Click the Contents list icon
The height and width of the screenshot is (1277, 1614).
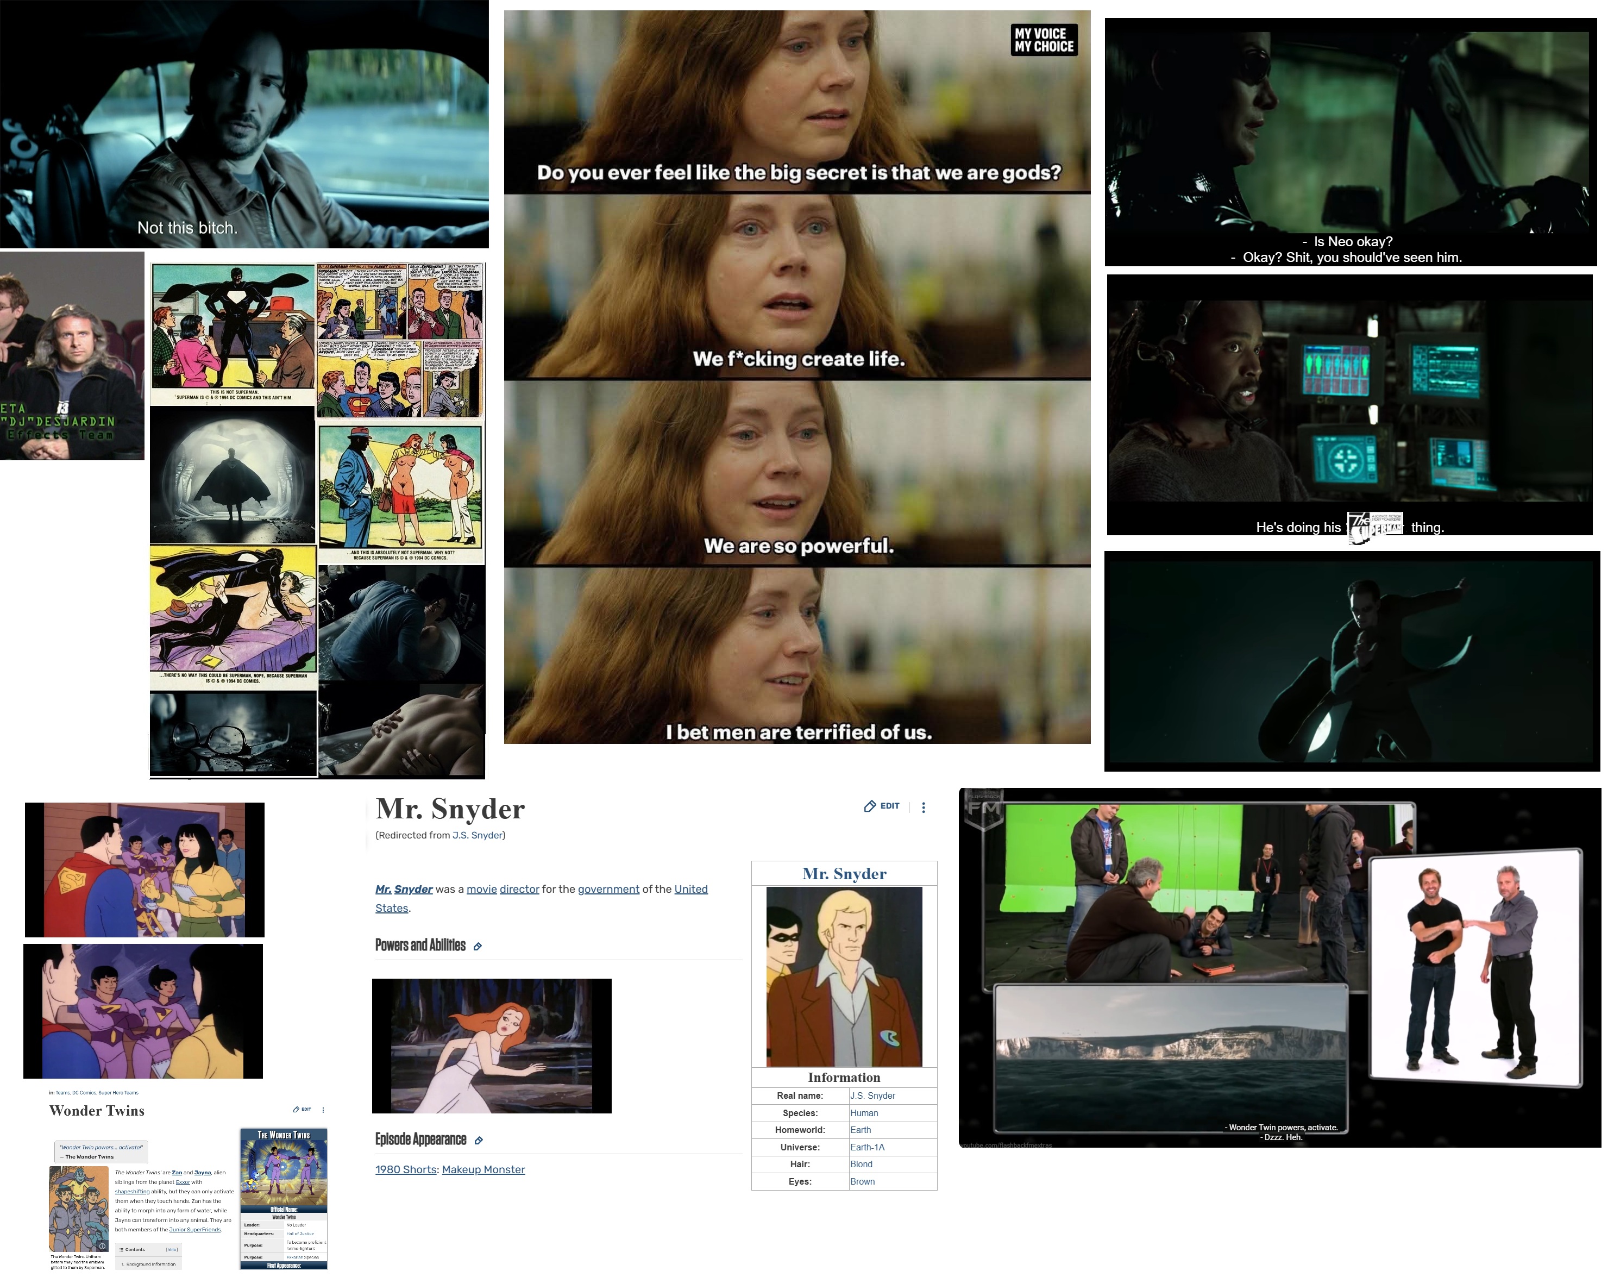coord(121,1249)
